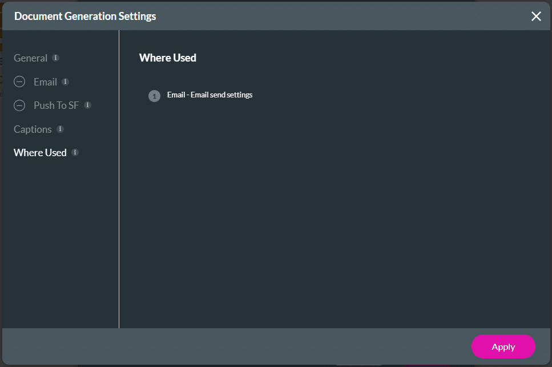Toggle the minus circle beside Email
This screenshot has height=367, width=552.
tap(19, 82)
